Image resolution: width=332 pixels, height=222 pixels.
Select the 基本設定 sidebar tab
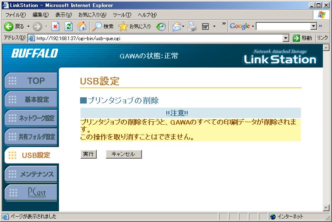coord(31,99)
